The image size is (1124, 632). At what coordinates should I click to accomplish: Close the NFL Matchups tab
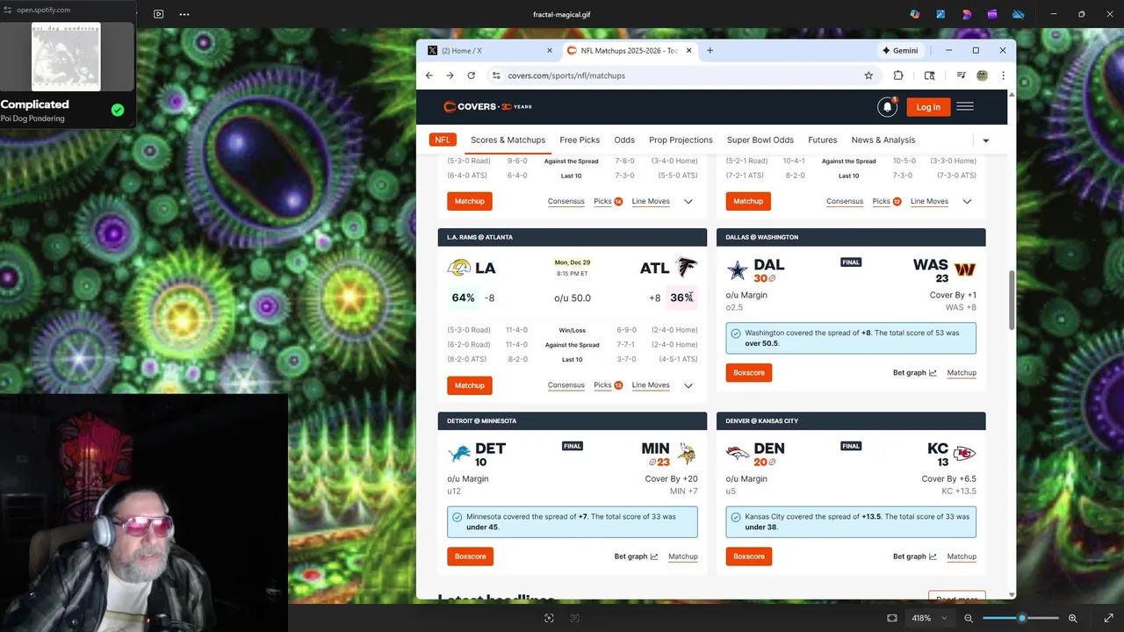689,51
